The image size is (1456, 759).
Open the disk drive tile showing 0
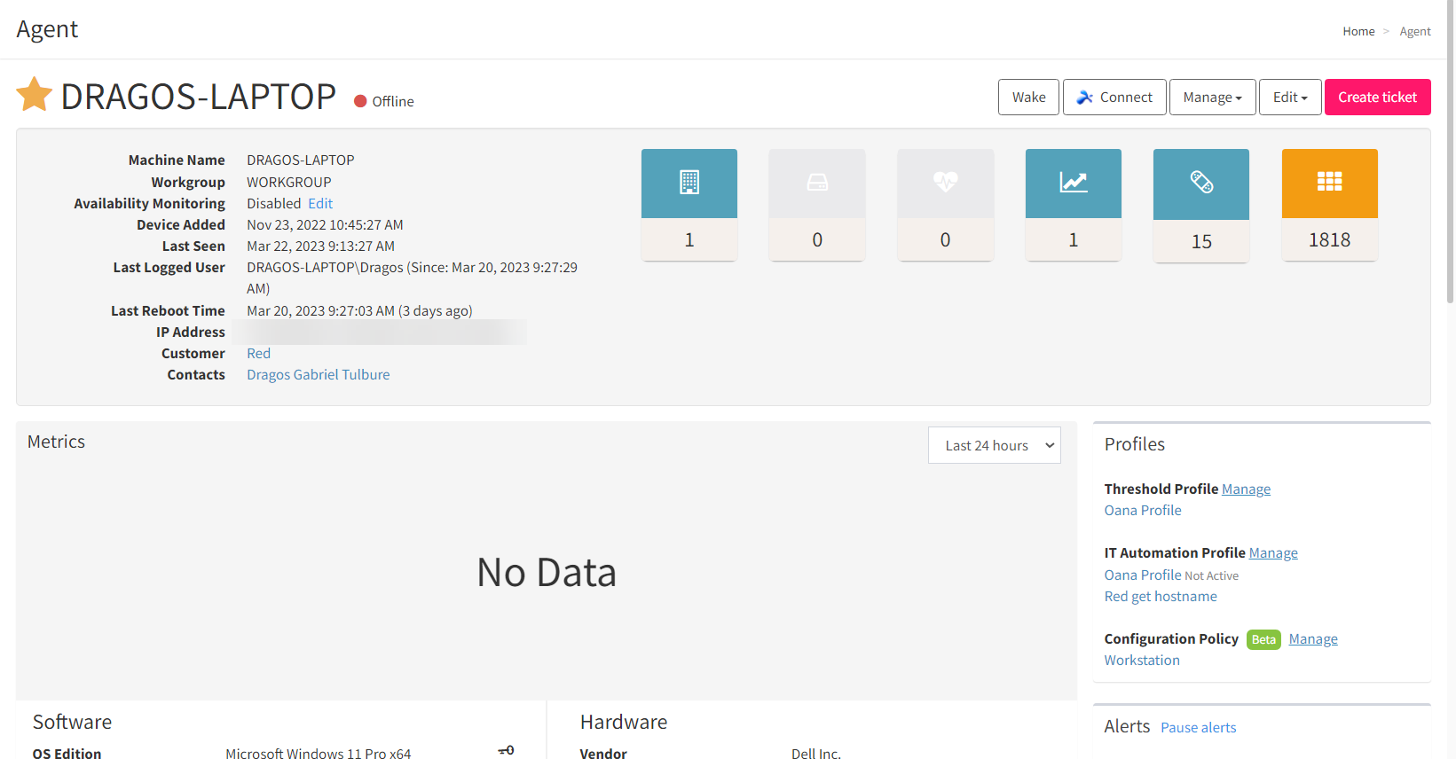(x=817, y=205)
